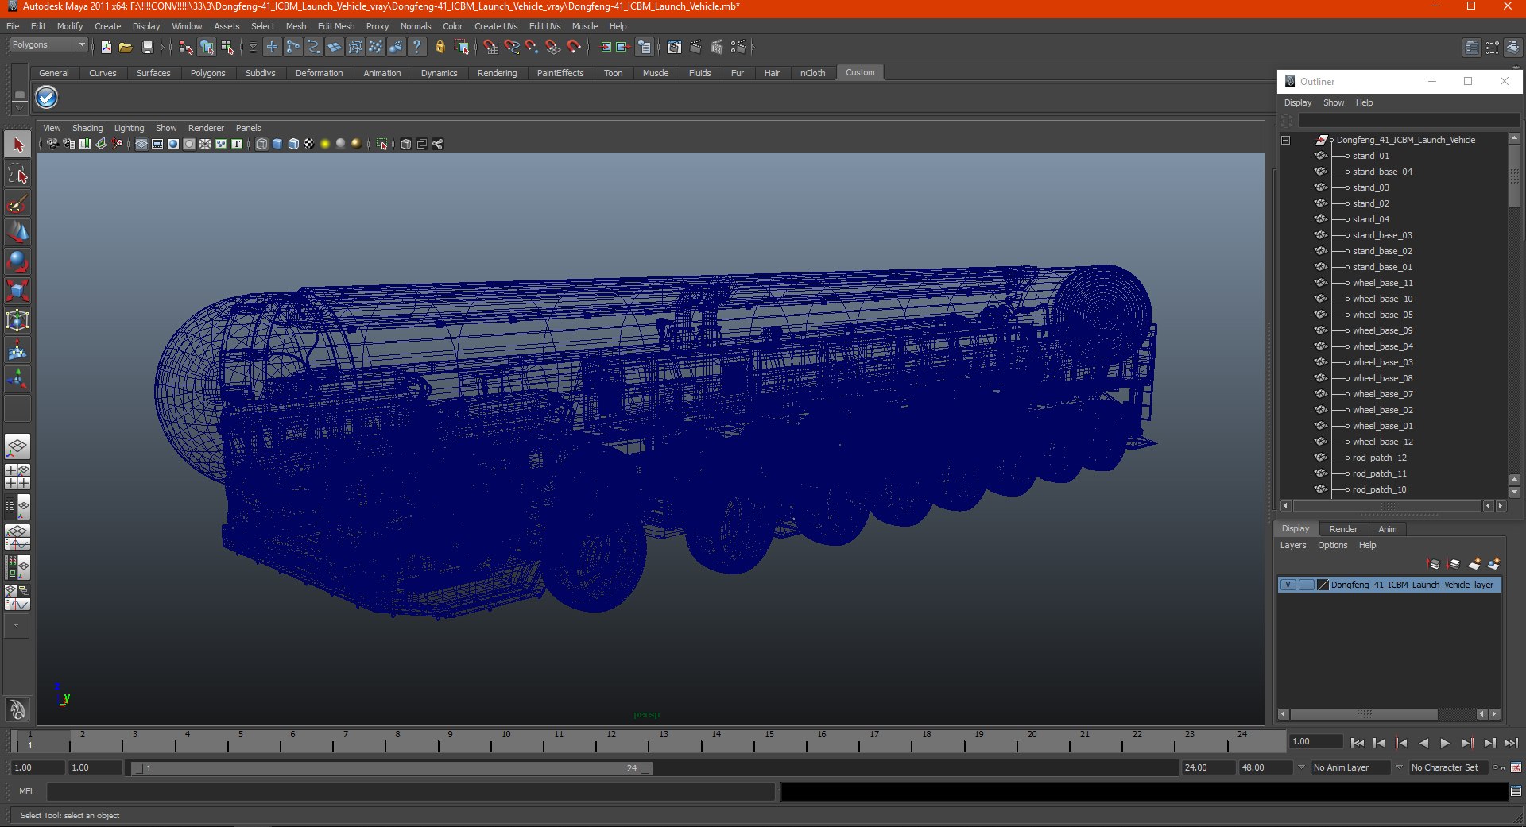Toggle wireframe cube display in viewport toolbar
The width and height of the screenshot is (1526, 827).
(261, 144)
